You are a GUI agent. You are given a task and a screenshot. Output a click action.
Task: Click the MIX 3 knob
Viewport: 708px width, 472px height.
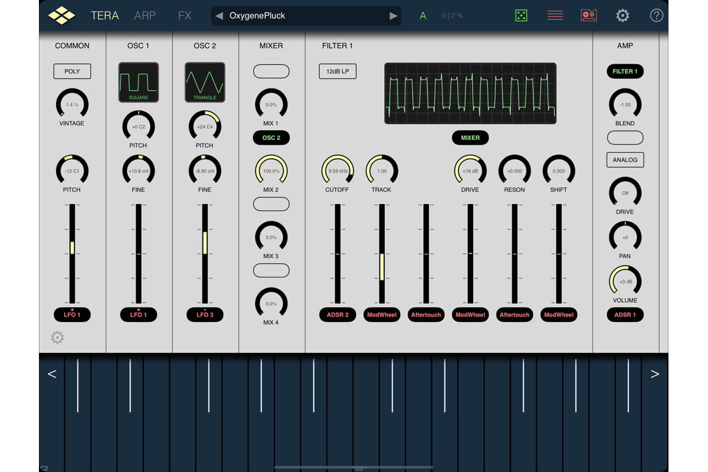(271, 237)
